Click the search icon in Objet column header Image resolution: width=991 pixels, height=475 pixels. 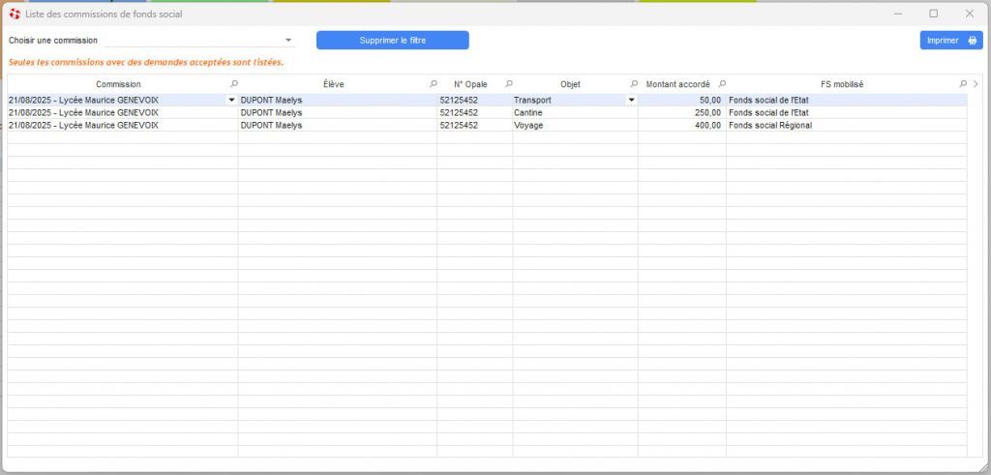pos(635,84)
